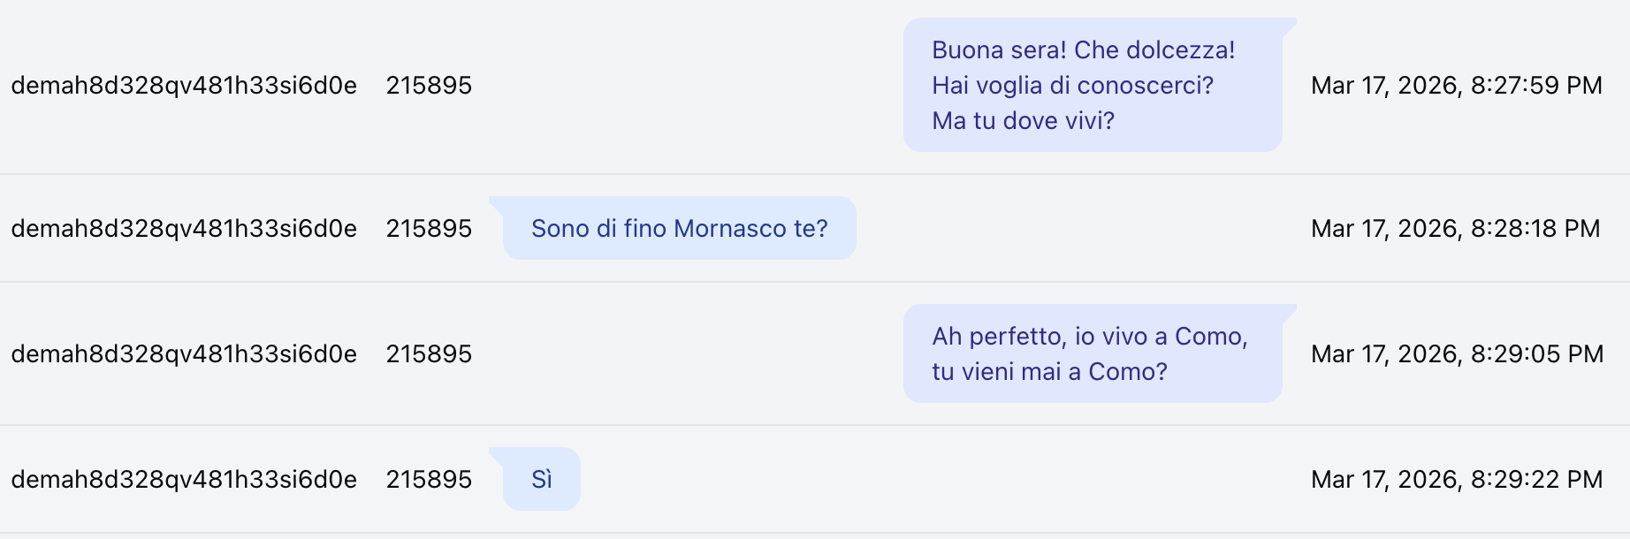The height and width of the screenshot is (539, 1630).
Task: Click the word 'Mornasco' in the reply
Action: pos(729,229)
